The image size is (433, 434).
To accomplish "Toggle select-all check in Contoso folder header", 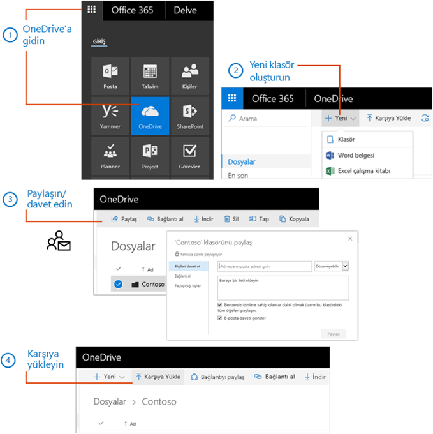I will (x=101, y=423).
